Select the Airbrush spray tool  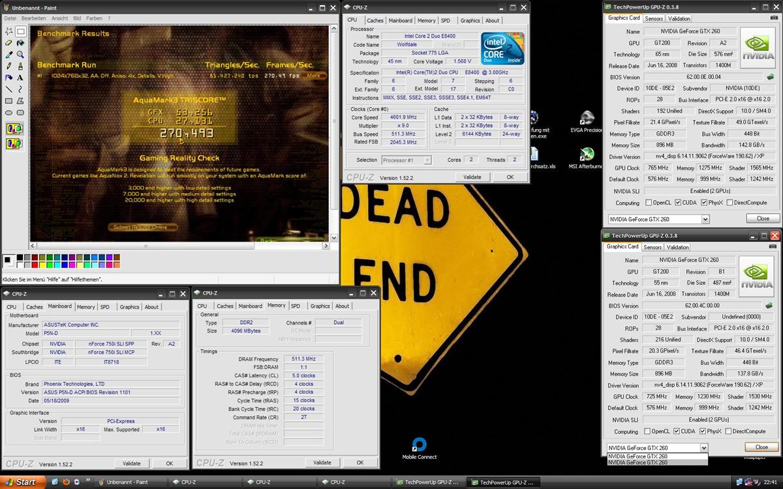click(x=9, y=78)
